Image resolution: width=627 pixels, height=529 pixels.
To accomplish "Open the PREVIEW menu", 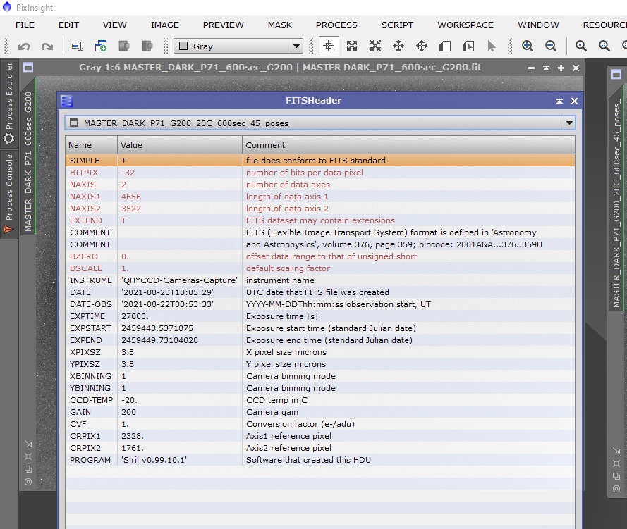I will point(223,25).
